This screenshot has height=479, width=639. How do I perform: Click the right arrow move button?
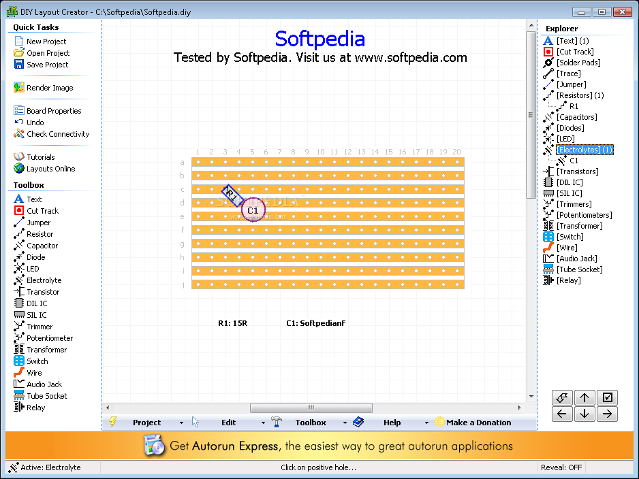point(607,414)
